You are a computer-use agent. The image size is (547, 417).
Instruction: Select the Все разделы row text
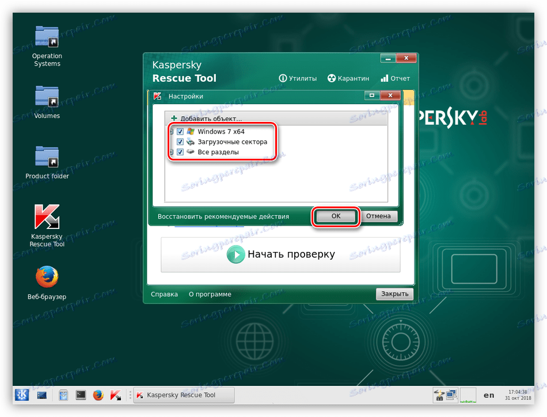218,152
